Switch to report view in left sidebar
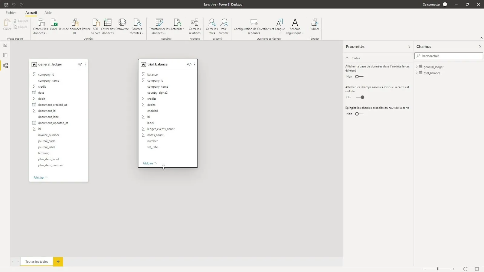Image resolution: width=484 pixels, height=272 pixels. (x=5, y=45)
